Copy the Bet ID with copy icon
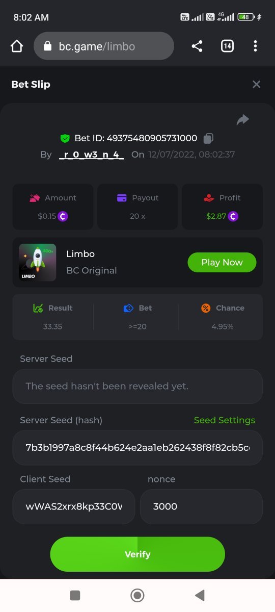This screenshot has width=275, height=612. point(208,138)
